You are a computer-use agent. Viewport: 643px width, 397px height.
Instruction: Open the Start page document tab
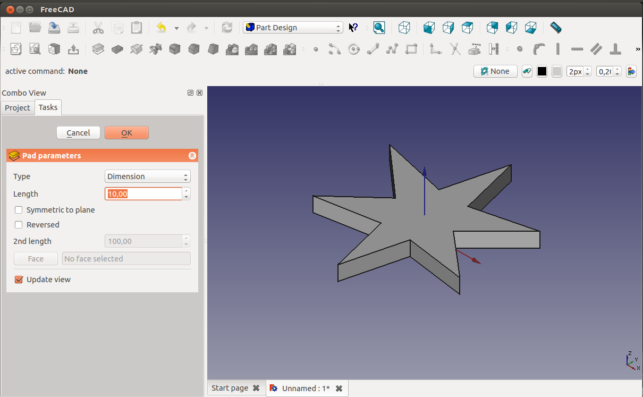tap(230, 388)
